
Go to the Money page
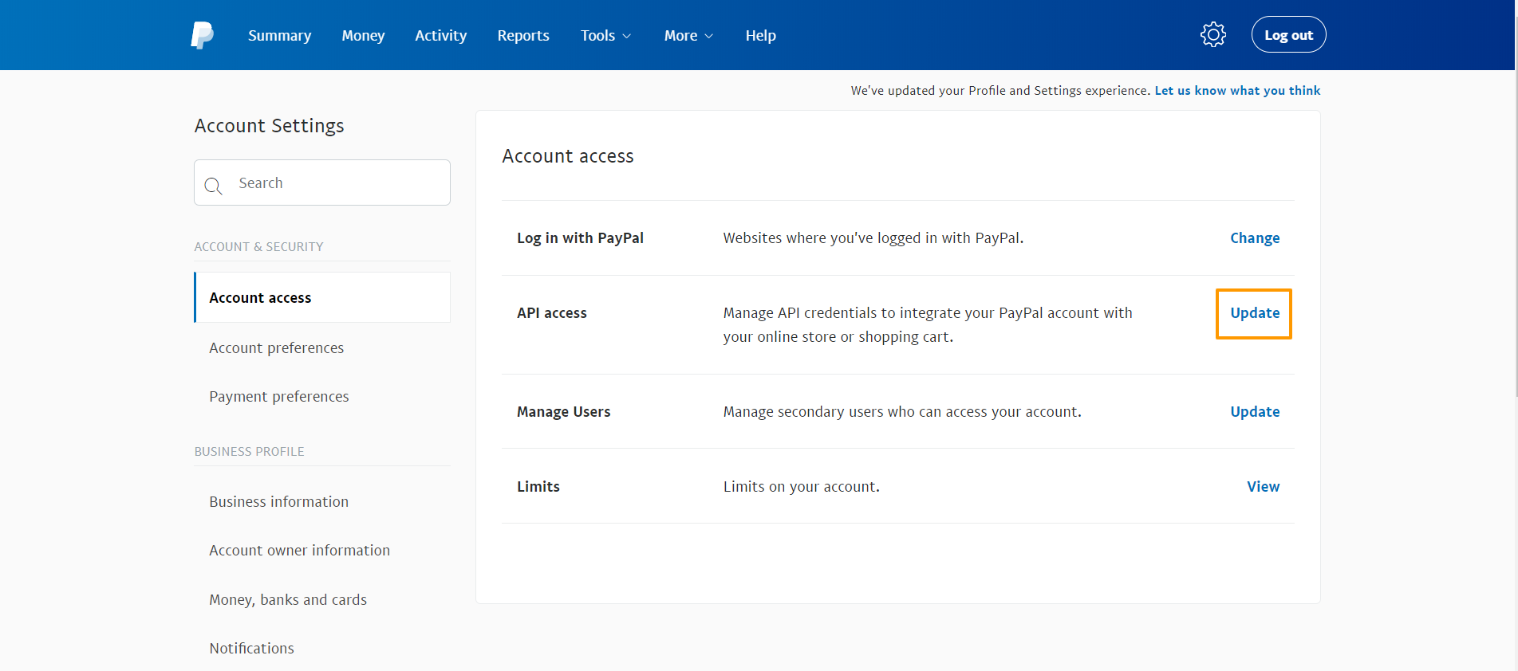(363, 36)
